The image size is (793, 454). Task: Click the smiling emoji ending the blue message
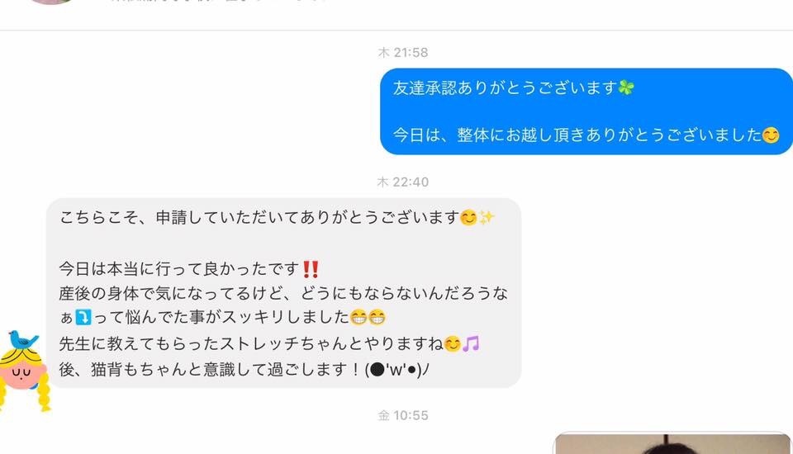(771, 135)
